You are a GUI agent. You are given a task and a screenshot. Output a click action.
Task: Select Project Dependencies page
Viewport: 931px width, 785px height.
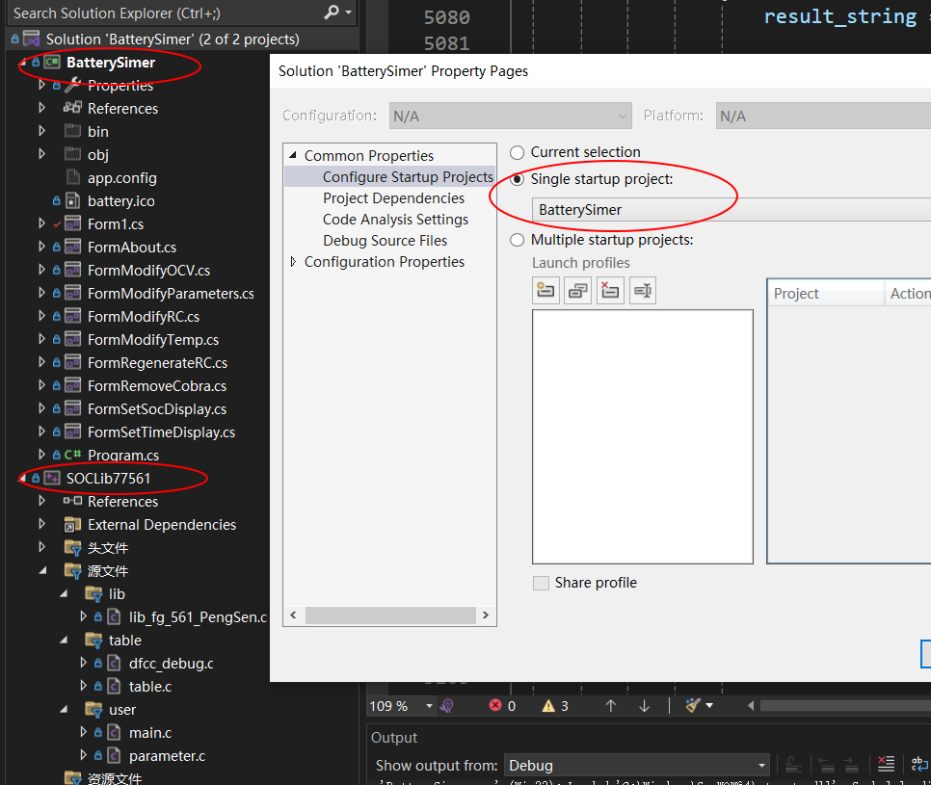[393, 198]
